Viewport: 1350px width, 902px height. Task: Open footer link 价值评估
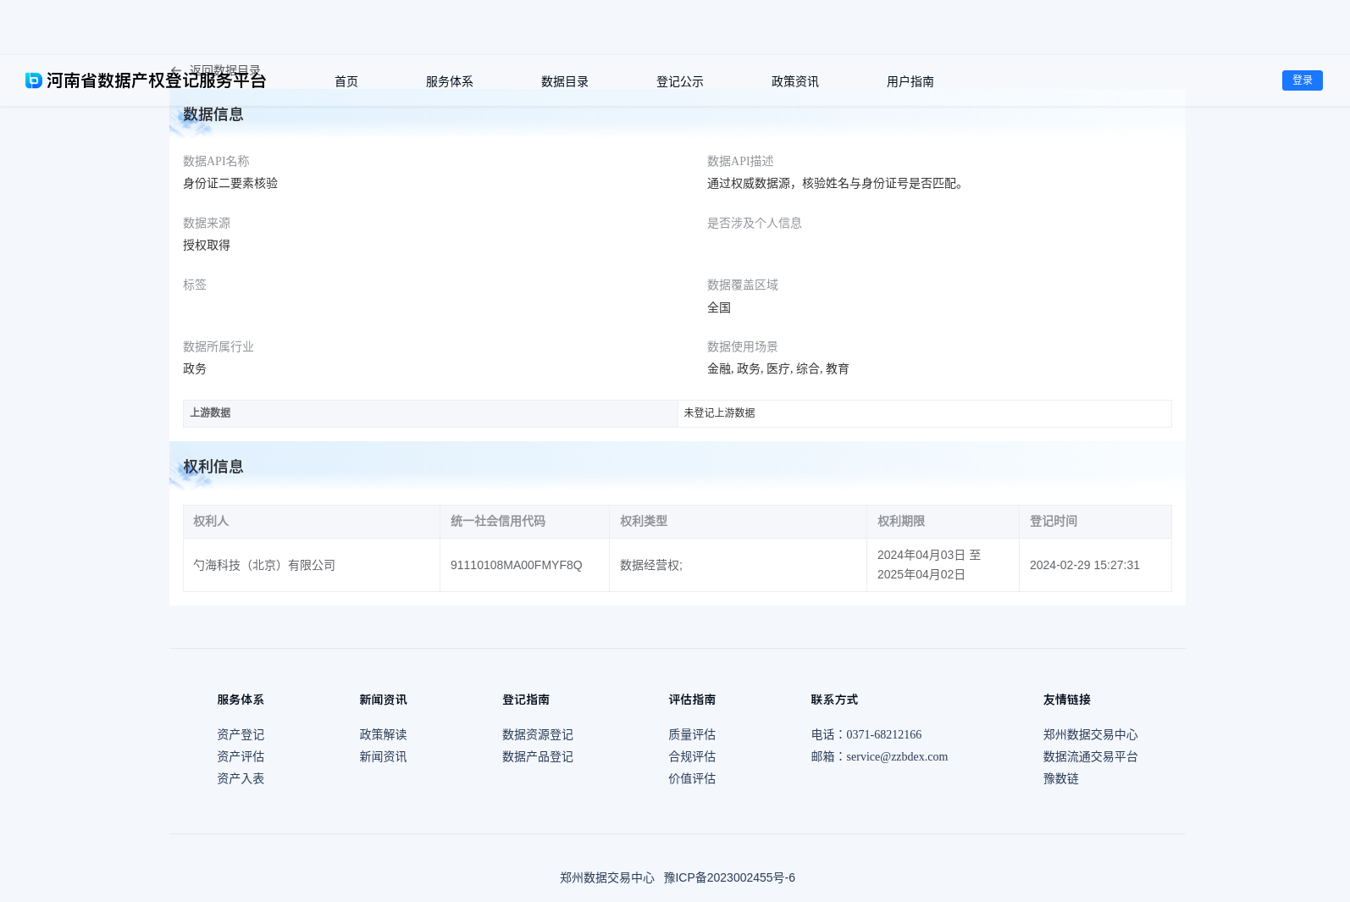(692, 778)
